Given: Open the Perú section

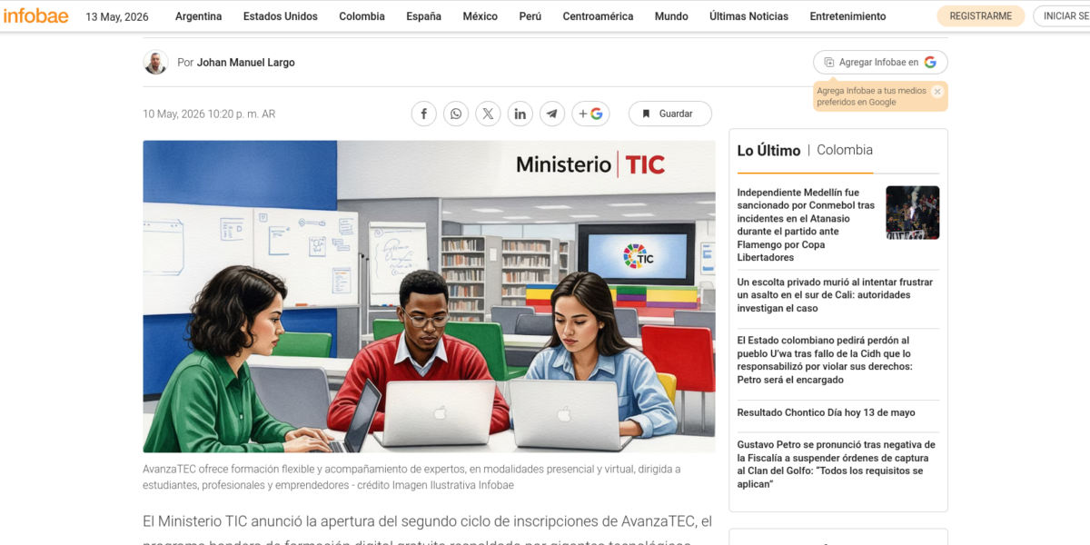Looking at the screenshot, I should pos(530,16).
